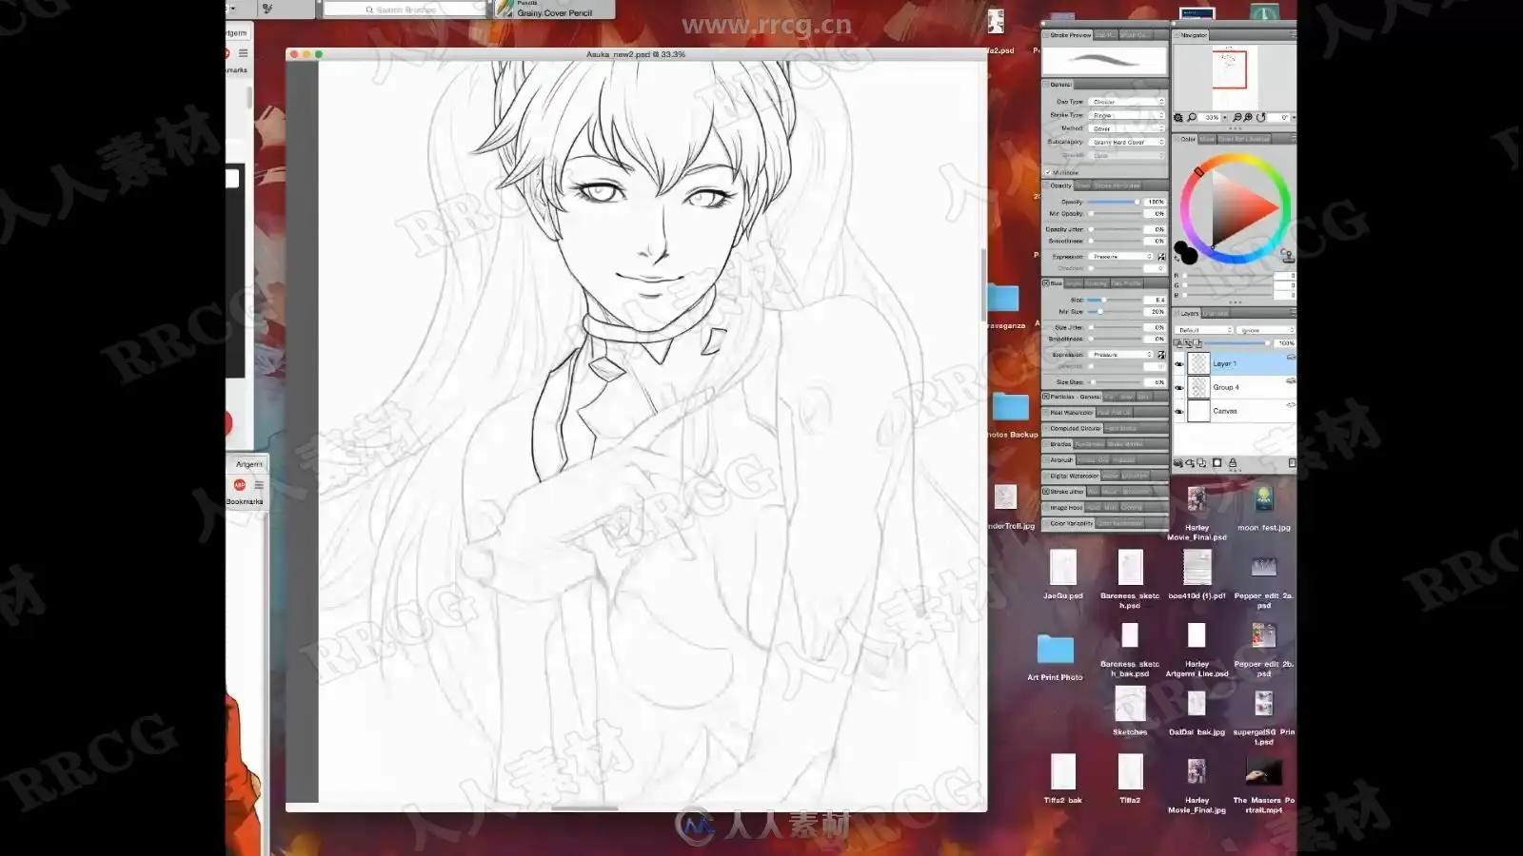1523x856 pixels.
Task: Switch to the Channels tab
Action: pos(1215,314)
